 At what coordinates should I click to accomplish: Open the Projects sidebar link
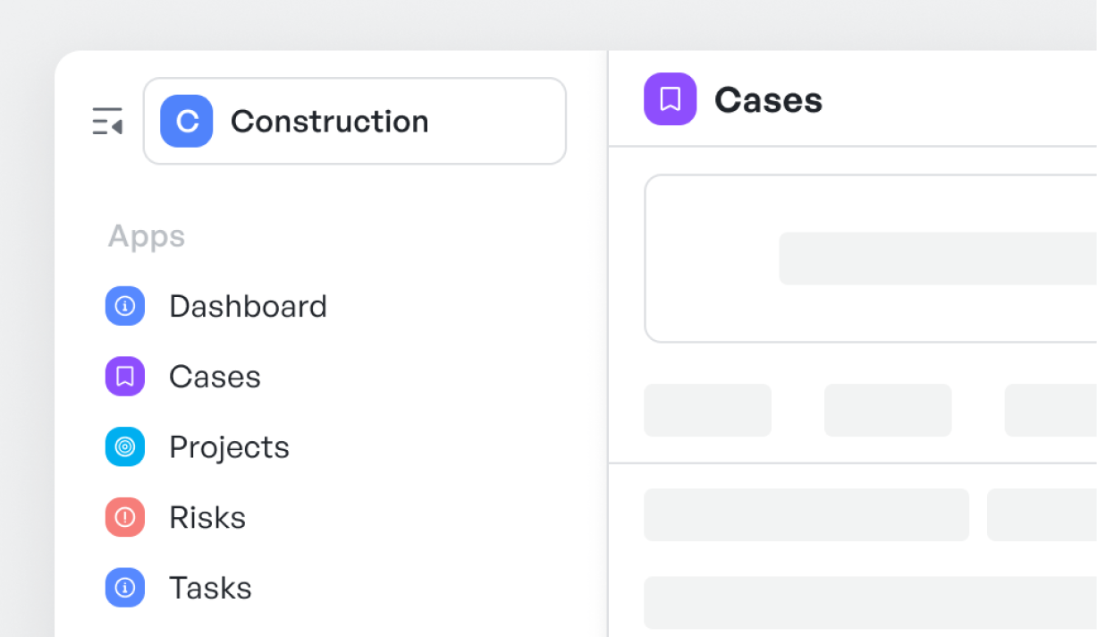point(229,446)
